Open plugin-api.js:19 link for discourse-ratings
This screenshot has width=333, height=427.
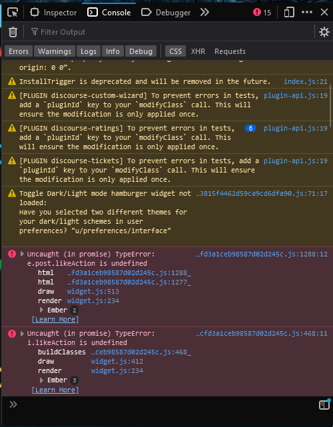[x=296, y=129]
